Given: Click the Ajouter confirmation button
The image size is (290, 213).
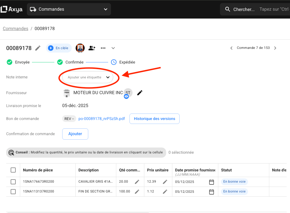Looking at the screenshot, I should click(x=75, y=134).
